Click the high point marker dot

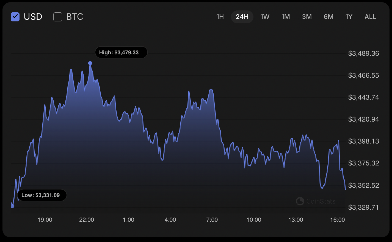click(90, 63)
